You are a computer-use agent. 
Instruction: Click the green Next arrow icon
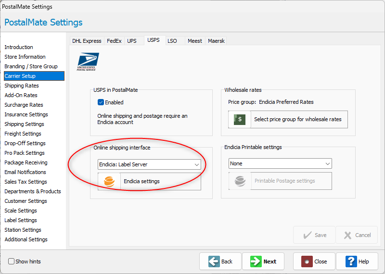pos(256,262)
